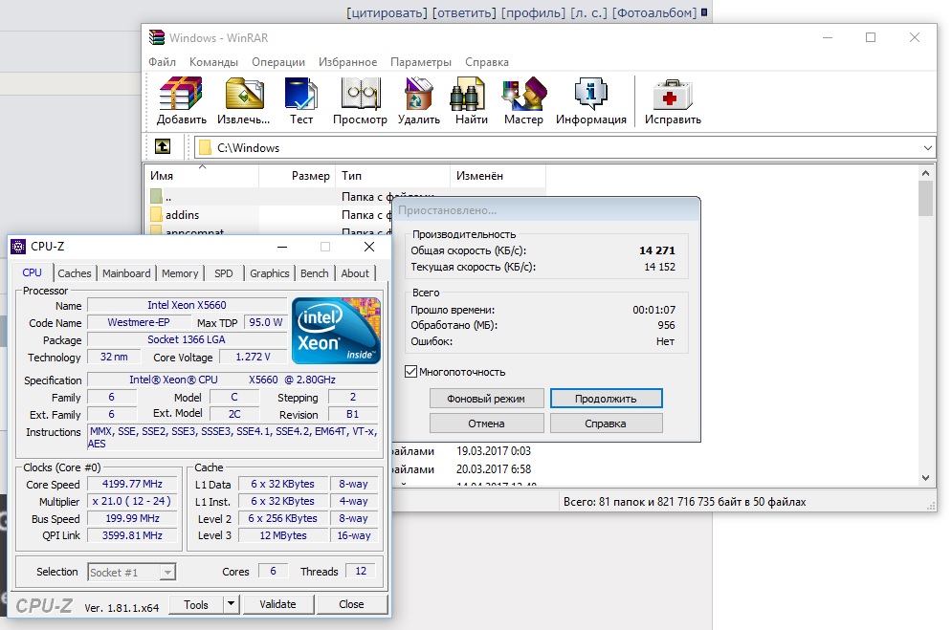
Task: Click the Продолжить button
Action: (606, 399)
